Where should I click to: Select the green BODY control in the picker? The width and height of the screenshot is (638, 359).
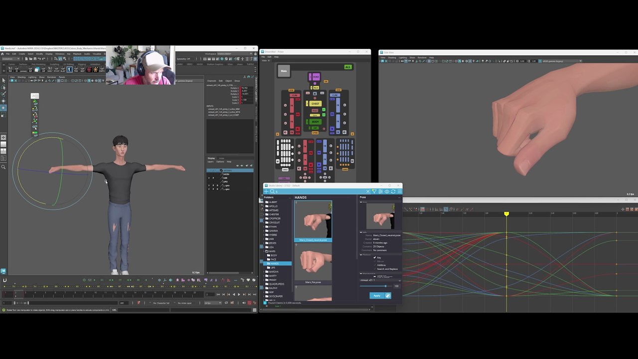pyautogui.click(x=315, y=122)
